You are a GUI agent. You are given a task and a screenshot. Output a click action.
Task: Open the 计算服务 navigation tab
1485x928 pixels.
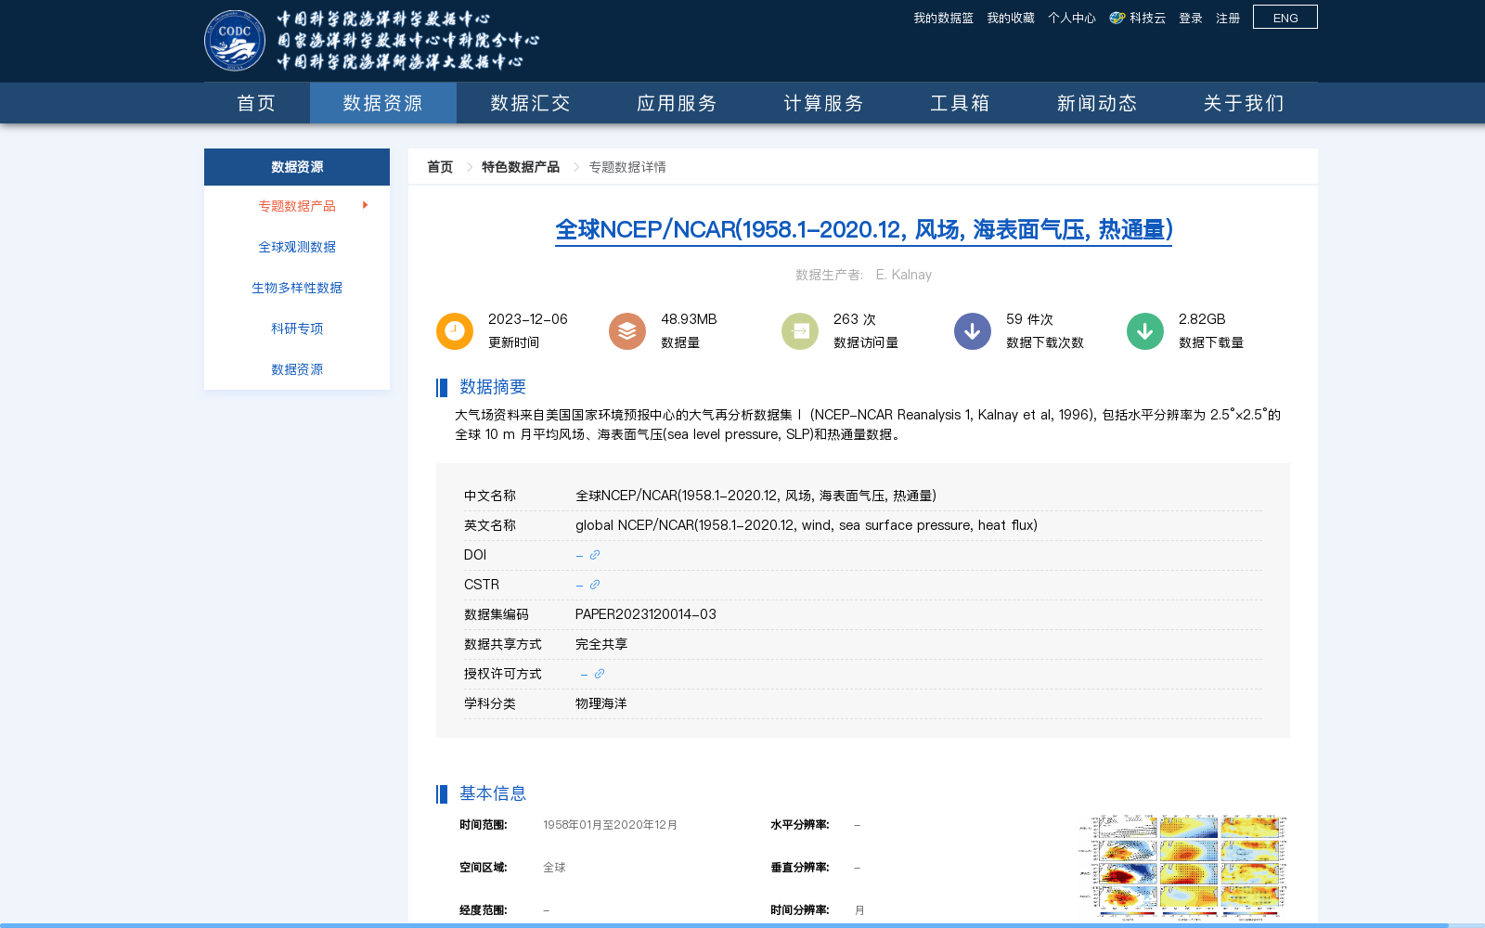[823, 103]
